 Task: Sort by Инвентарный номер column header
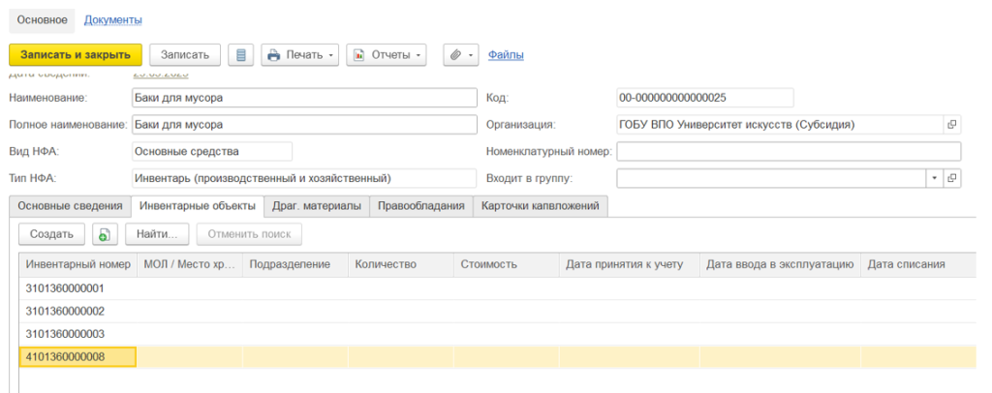[x=78, y=264]
